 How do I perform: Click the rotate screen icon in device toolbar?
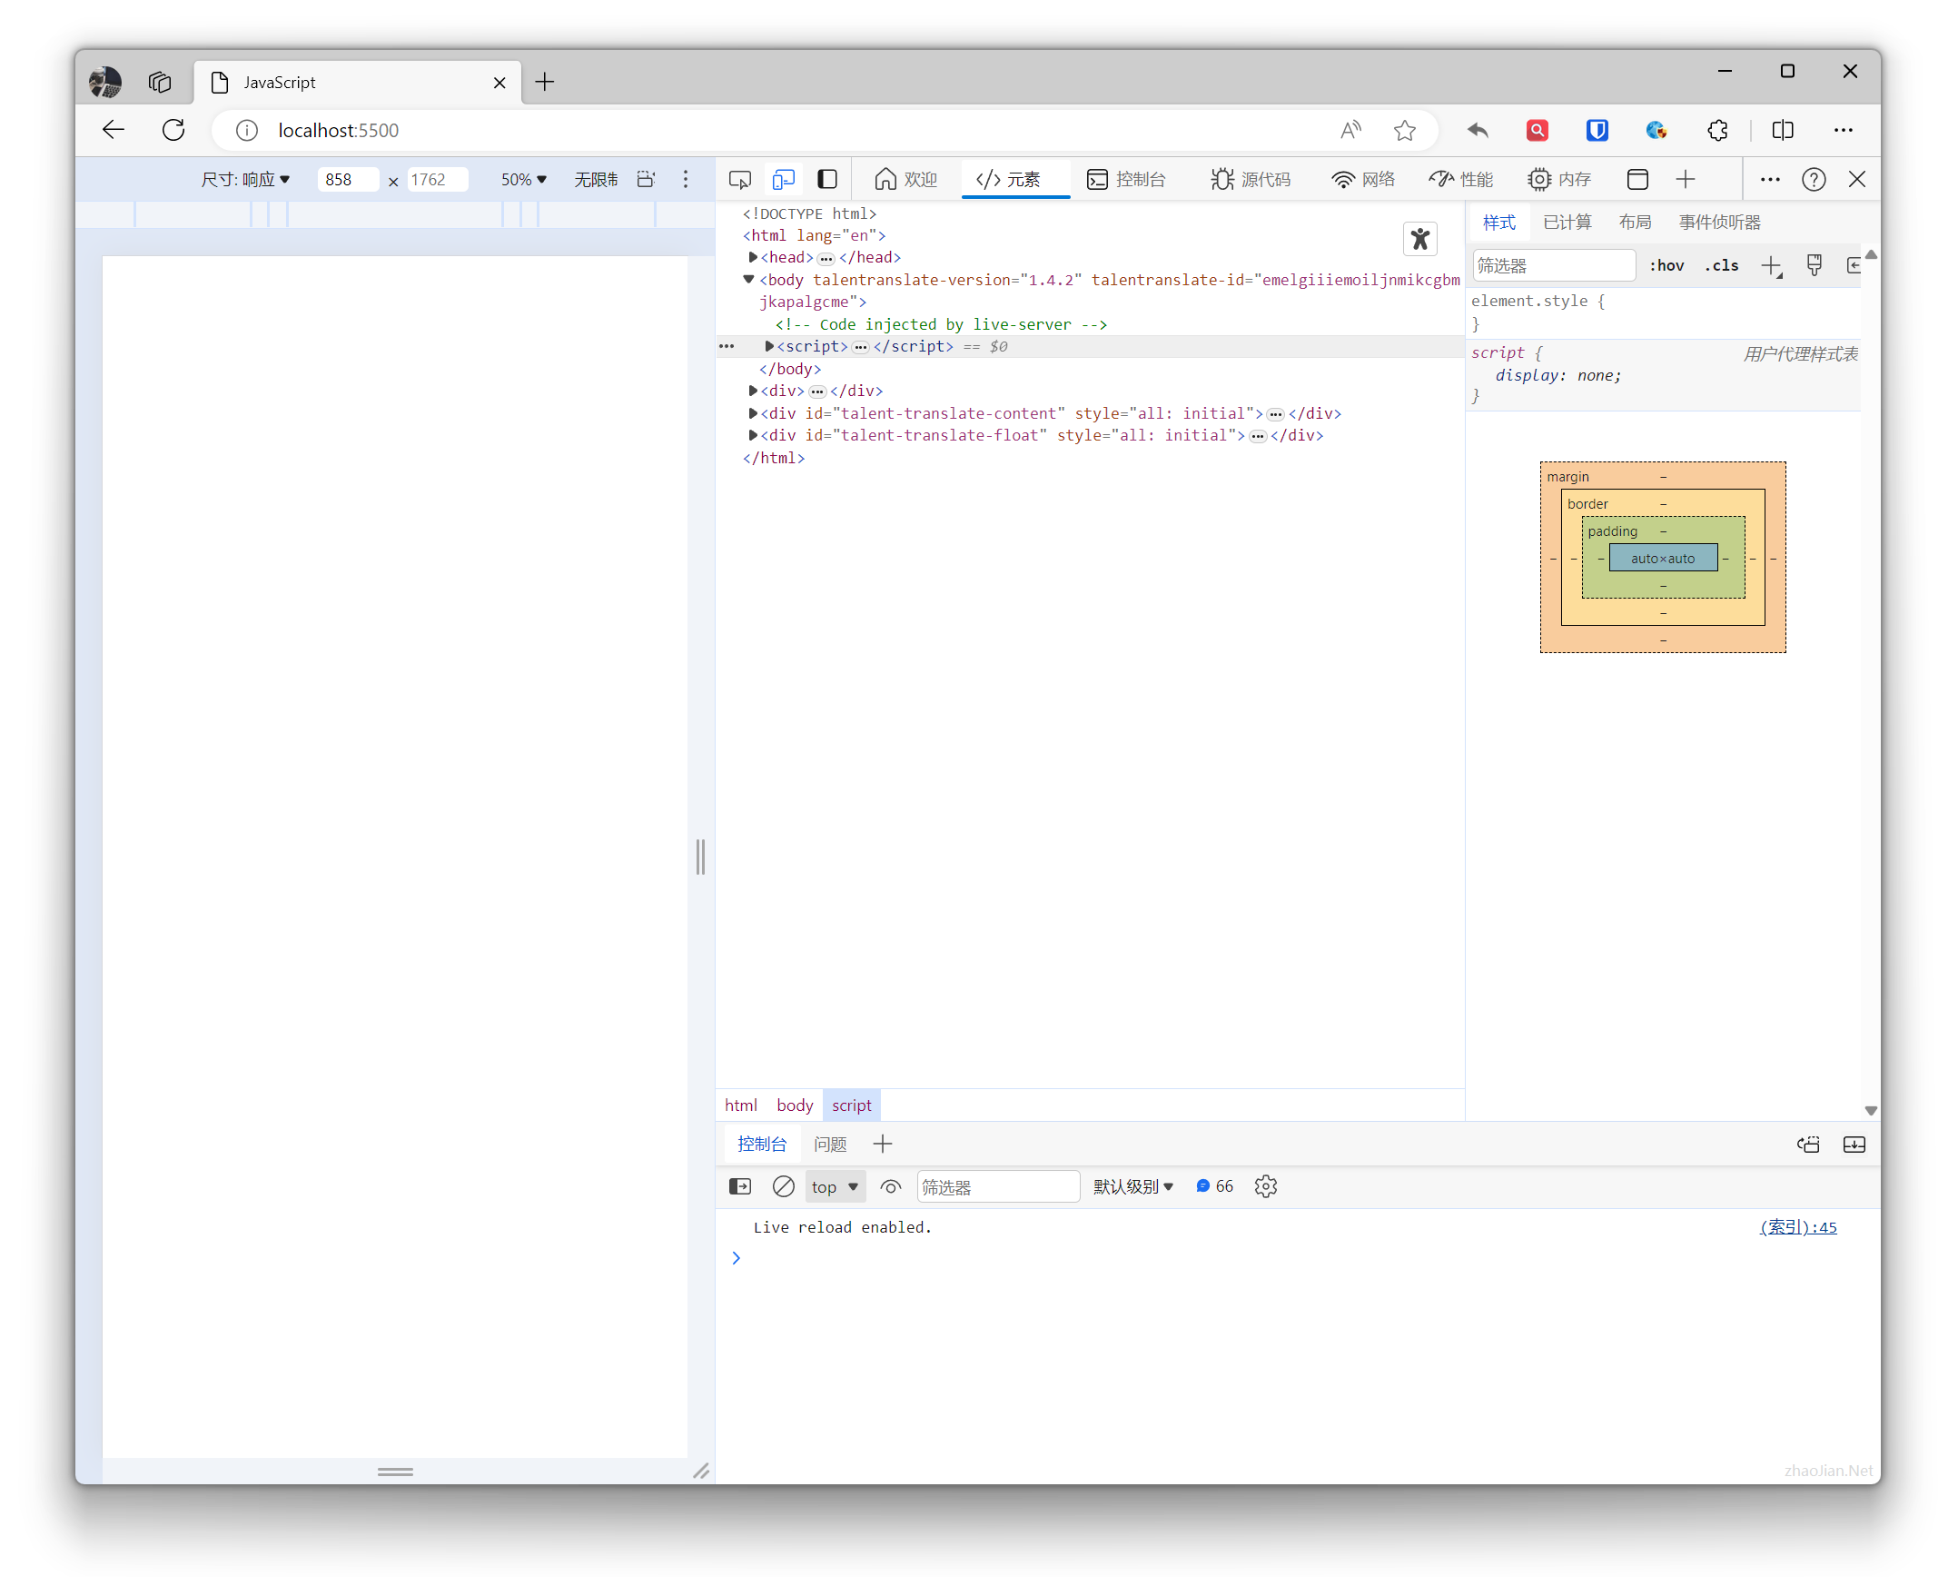(x=646, y=180)
